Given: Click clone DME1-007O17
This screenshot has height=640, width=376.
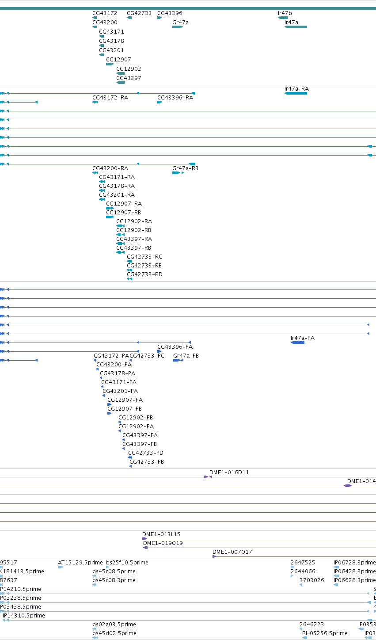Looking at the screenshot, I should coord(232,552).
